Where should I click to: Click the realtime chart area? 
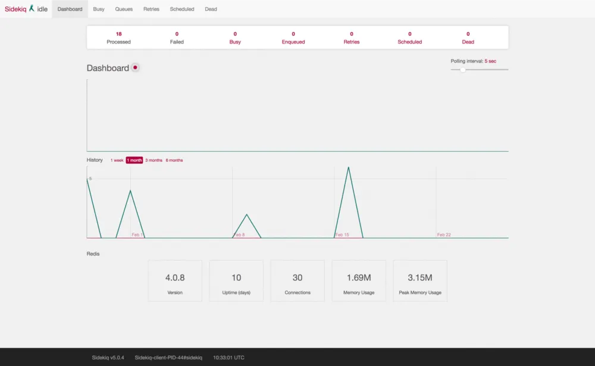(x=297, y=115)
